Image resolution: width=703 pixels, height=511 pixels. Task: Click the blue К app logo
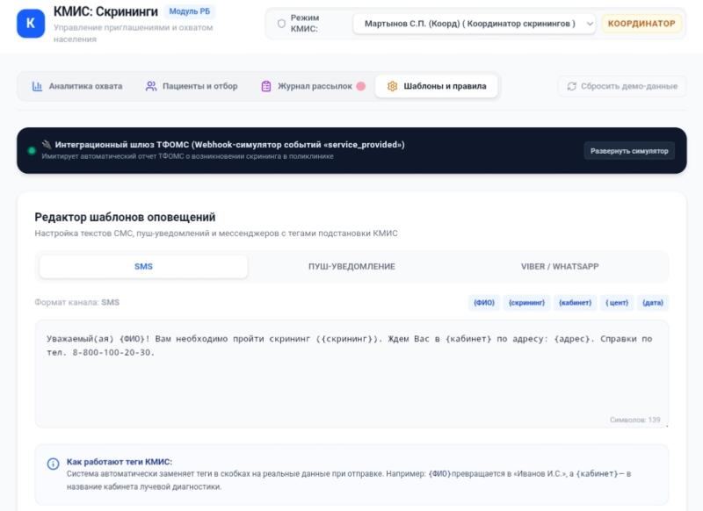31,24
